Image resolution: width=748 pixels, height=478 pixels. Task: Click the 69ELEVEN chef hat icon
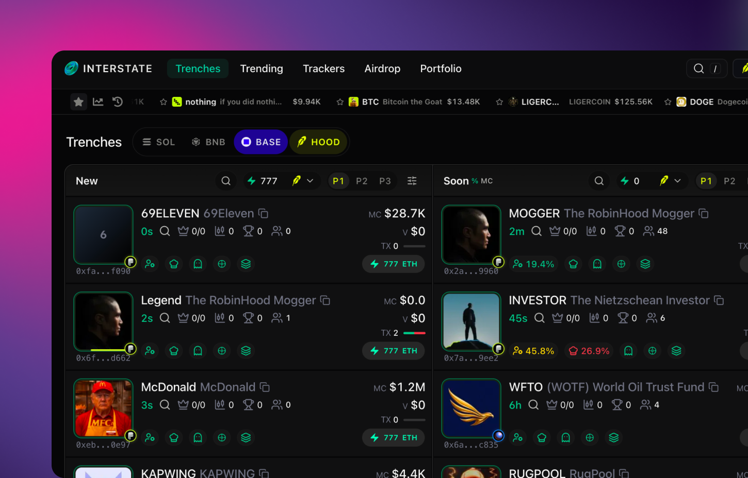[x=174, y=264]
